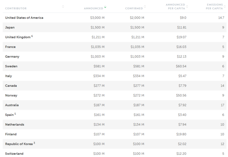The image size is (228, 157).
Task: Click Emissions Per Capita sort arrows
Action: (226, 7)
